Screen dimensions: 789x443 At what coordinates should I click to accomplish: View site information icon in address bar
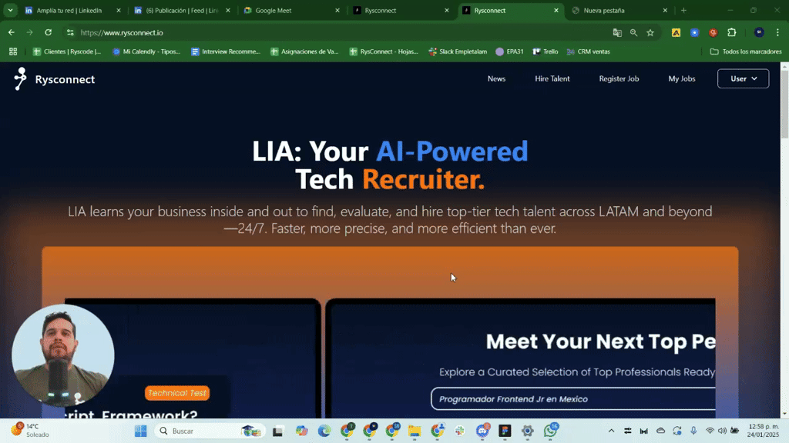coord(70,32)
